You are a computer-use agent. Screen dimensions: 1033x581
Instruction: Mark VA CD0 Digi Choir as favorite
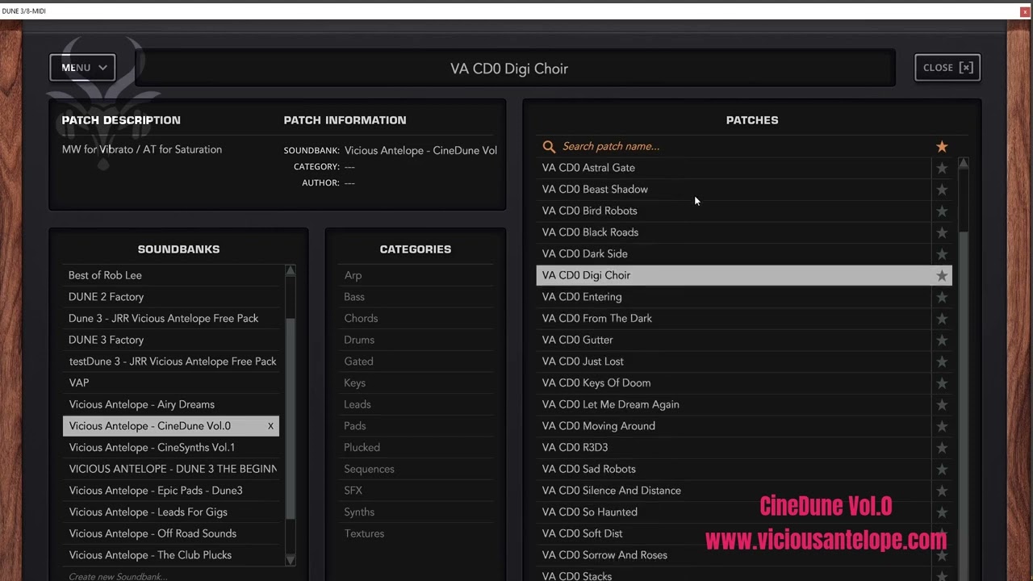[942, 275]
